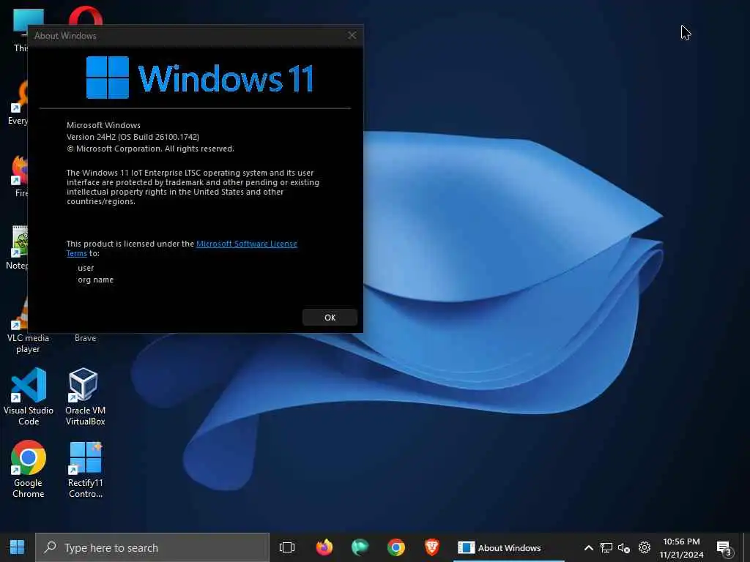Launch Chrome from the taskbar
Image resolution: width=750 pixels, height=562 pixels.
(396, 547)
